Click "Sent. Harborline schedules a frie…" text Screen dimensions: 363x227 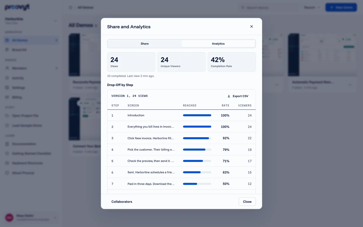(151, 172)
